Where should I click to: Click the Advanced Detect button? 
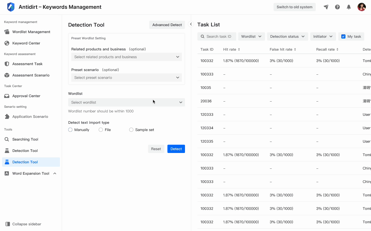[x=167, y=25]
